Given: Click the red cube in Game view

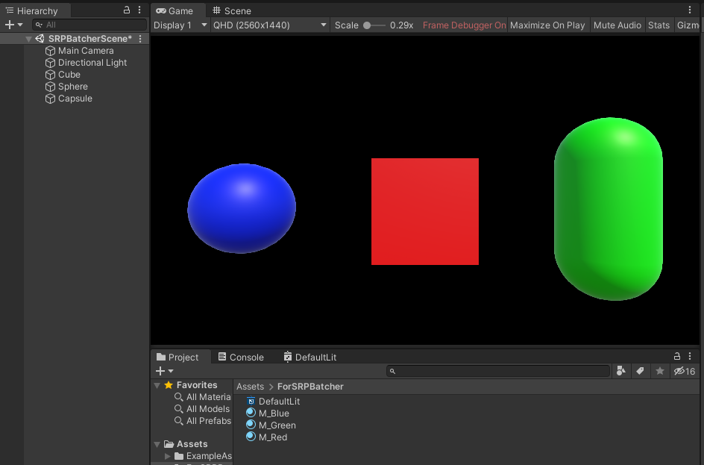Looking at the screenshot, I should point(425,212).
